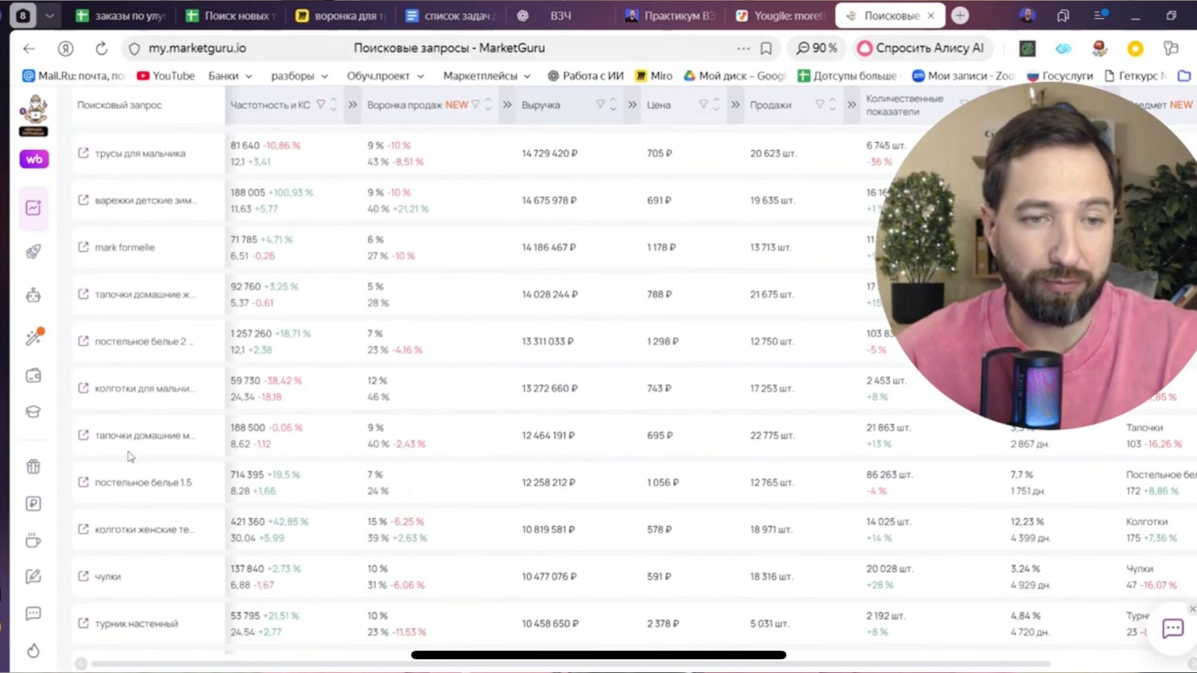Switch to 'воронка для' browser tab
1197x673 pixels.
click(341, 16)
